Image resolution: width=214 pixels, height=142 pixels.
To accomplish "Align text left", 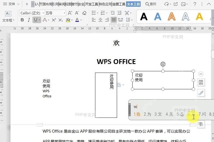I will pos(94,20).
